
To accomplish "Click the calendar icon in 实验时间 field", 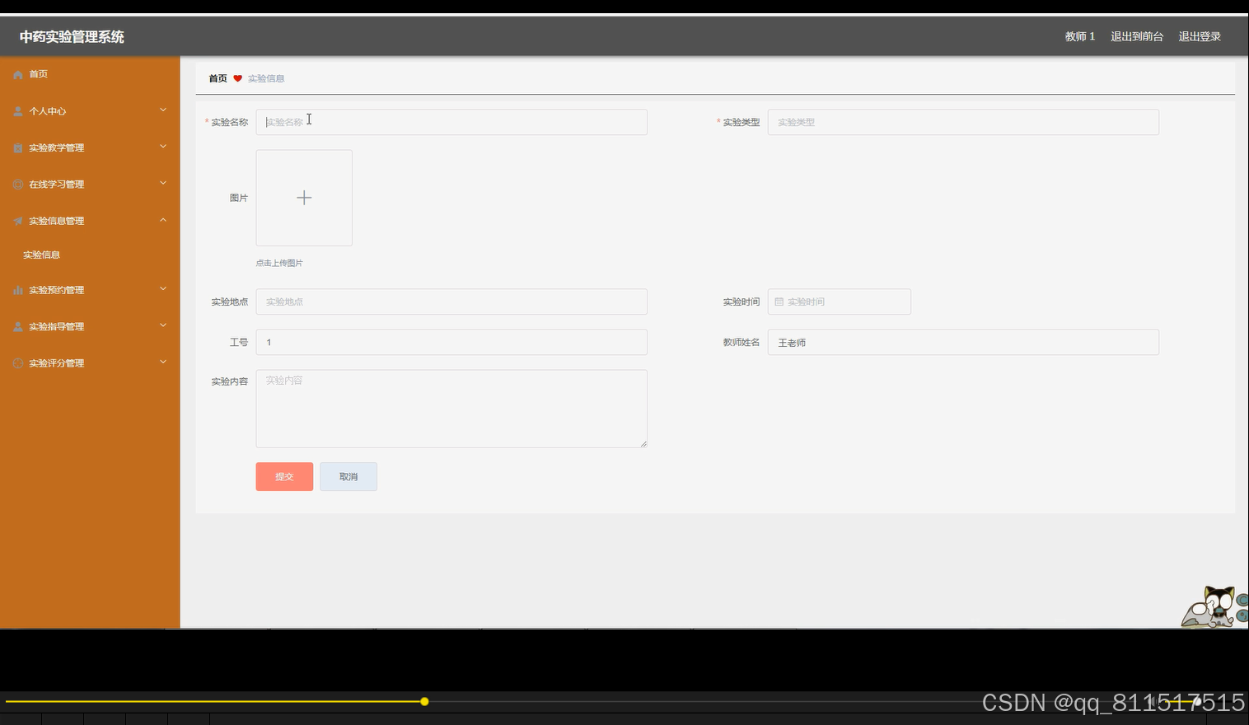I will [x=779, y=302].
